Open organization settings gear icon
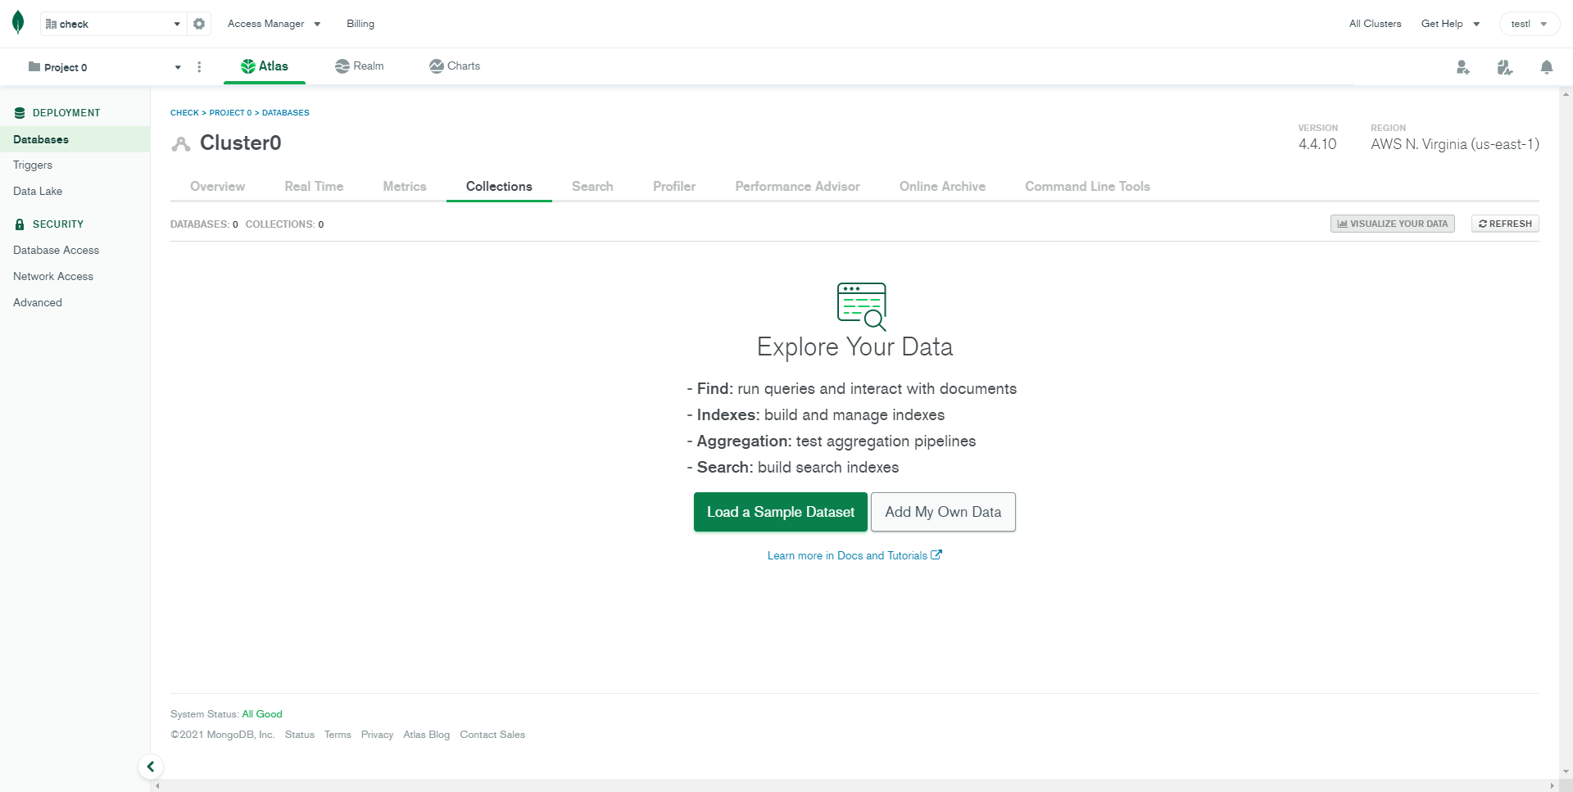The width and height of the screenshot is (1573, 792). point(199,24)
